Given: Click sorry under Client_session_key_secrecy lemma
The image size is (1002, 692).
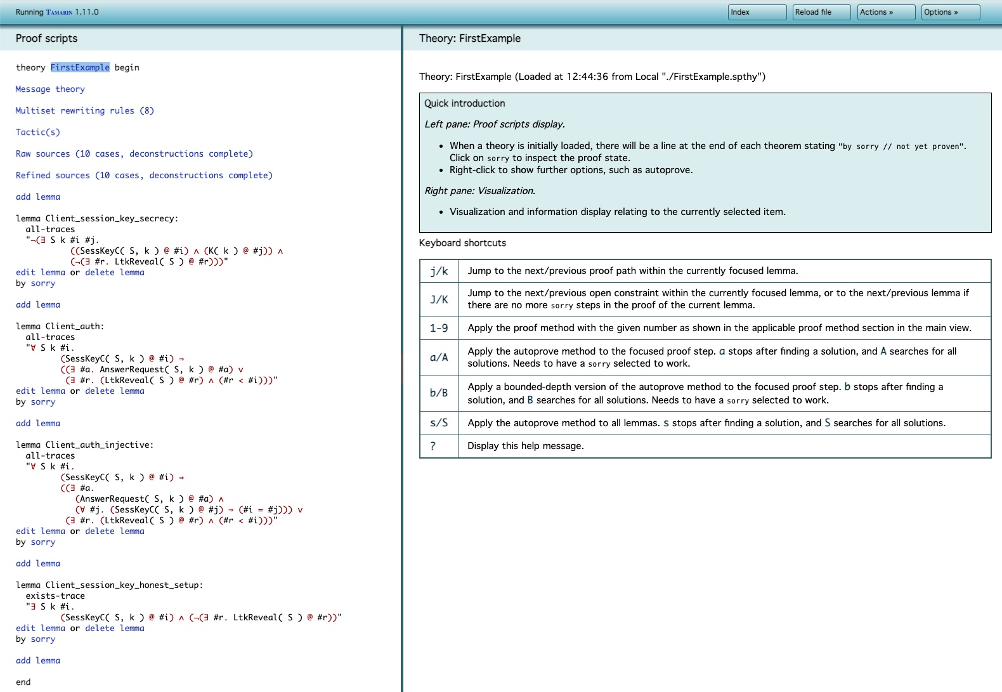Looking at the screenshot, I should [x=42, y=284].
